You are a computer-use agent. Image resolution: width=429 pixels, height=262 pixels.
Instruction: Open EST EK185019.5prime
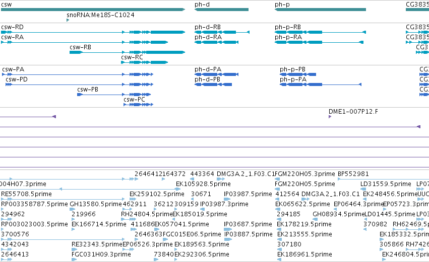[200, 215]
